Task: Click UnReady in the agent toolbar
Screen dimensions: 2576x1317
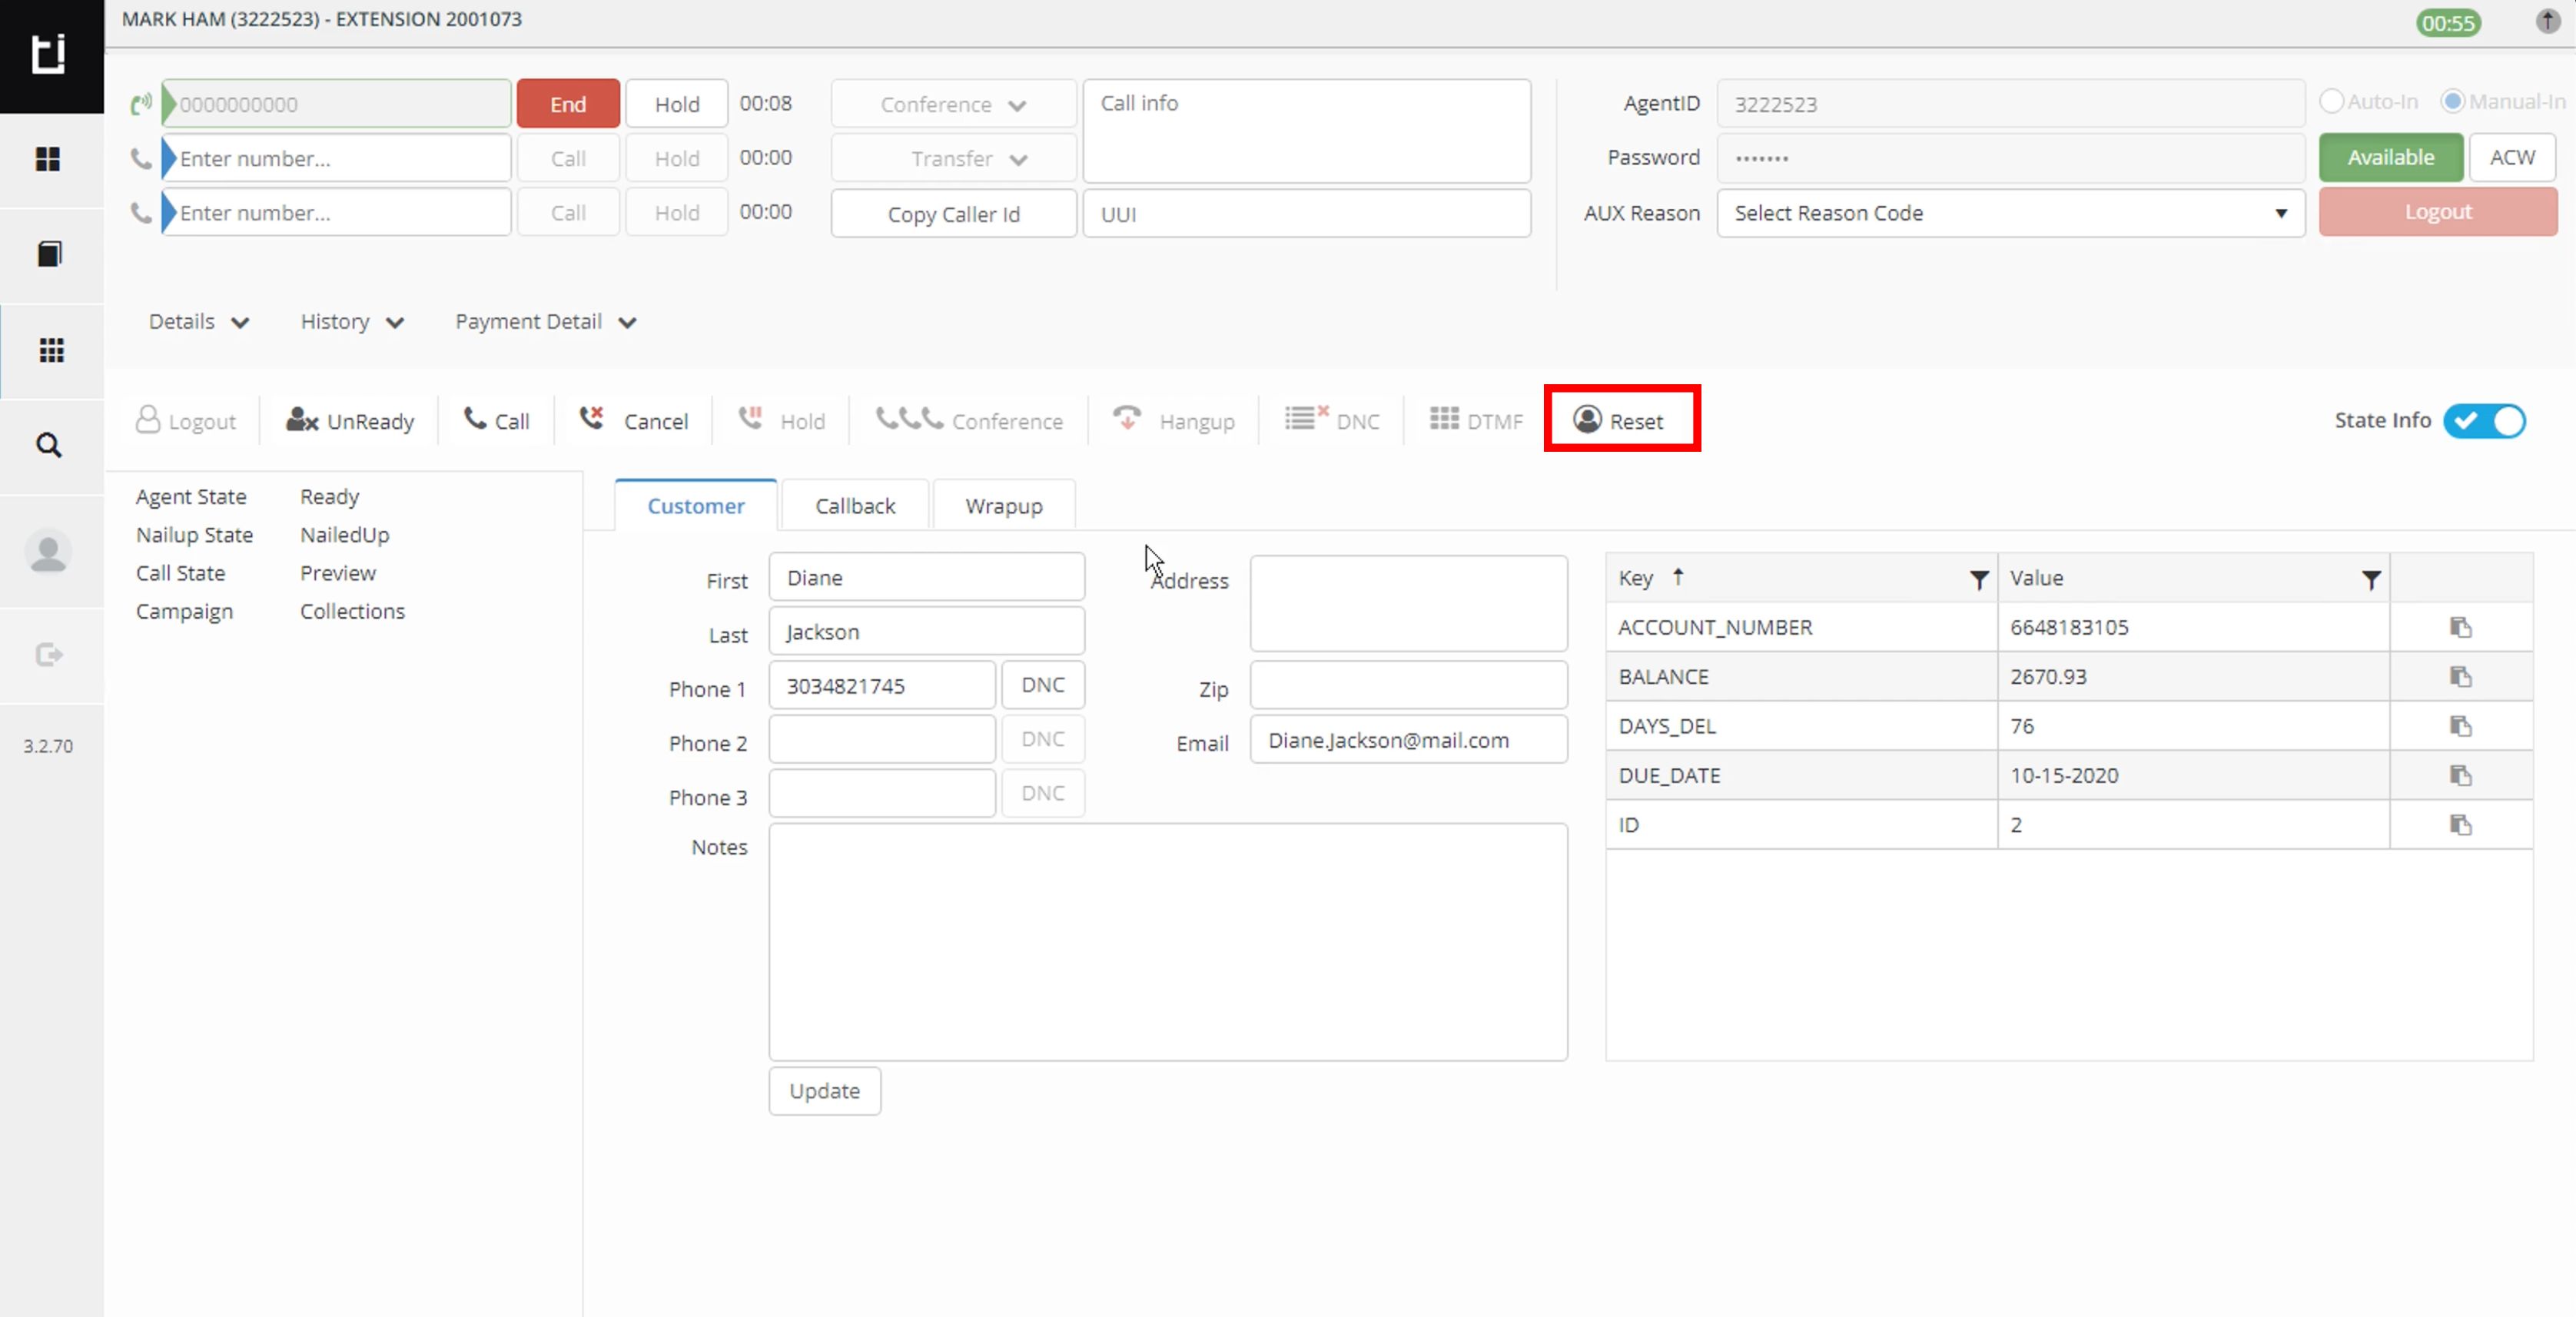Action: pos(350,421)
